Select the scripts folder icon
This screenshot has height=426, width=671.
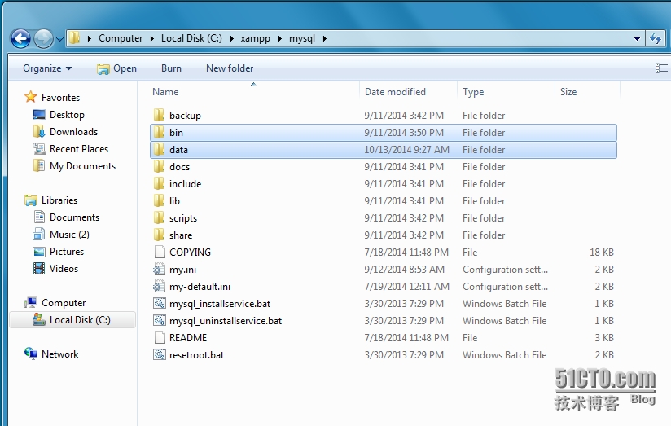tap(159, 218)
